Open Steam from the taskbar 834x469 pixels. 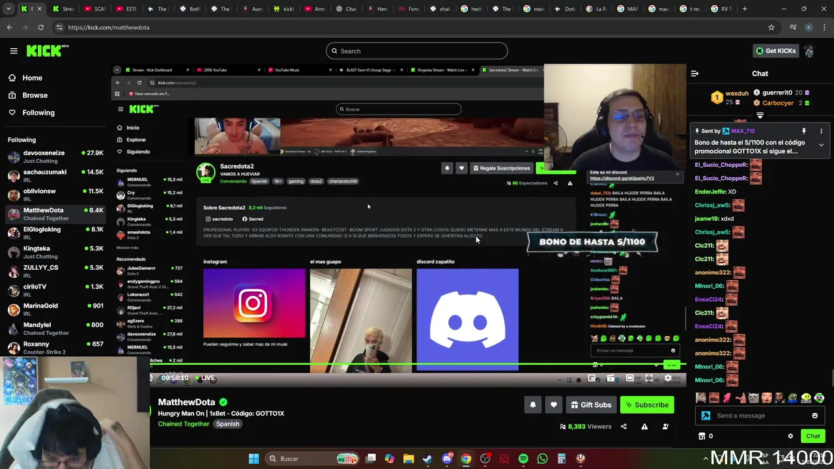point(427,459)
